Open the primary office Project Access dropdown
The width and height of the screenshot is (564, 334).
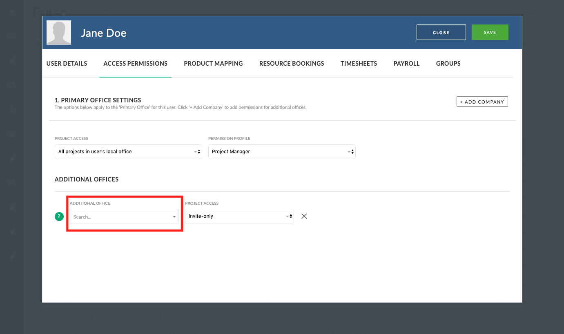tap(128, 151)
